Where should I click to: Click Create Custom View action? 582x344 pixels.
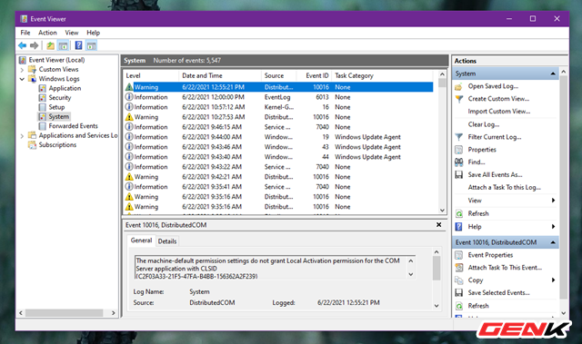pos(498,99)
